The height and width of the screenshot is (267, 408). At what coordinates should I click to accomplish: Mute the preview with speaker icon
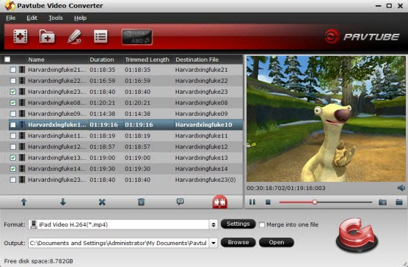401,188
